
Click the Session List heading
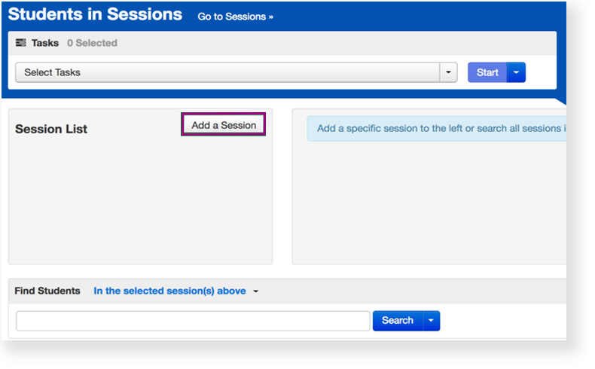[51, 129]
